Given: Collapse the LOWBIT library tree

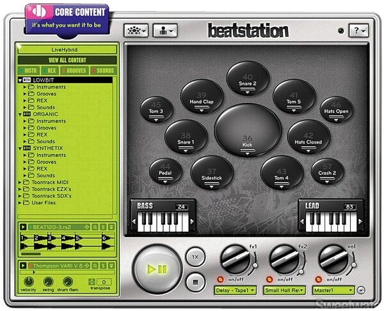Looking at the screenshot, I should pos(20,80).
